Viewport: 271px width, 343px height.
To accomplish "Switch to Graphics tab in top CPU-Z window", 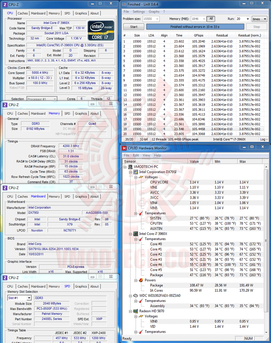I will [81, 13].
